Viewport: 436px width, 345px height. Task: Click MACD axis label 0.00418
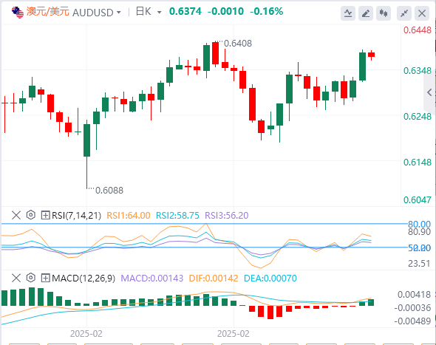click(x=414, y=295)
